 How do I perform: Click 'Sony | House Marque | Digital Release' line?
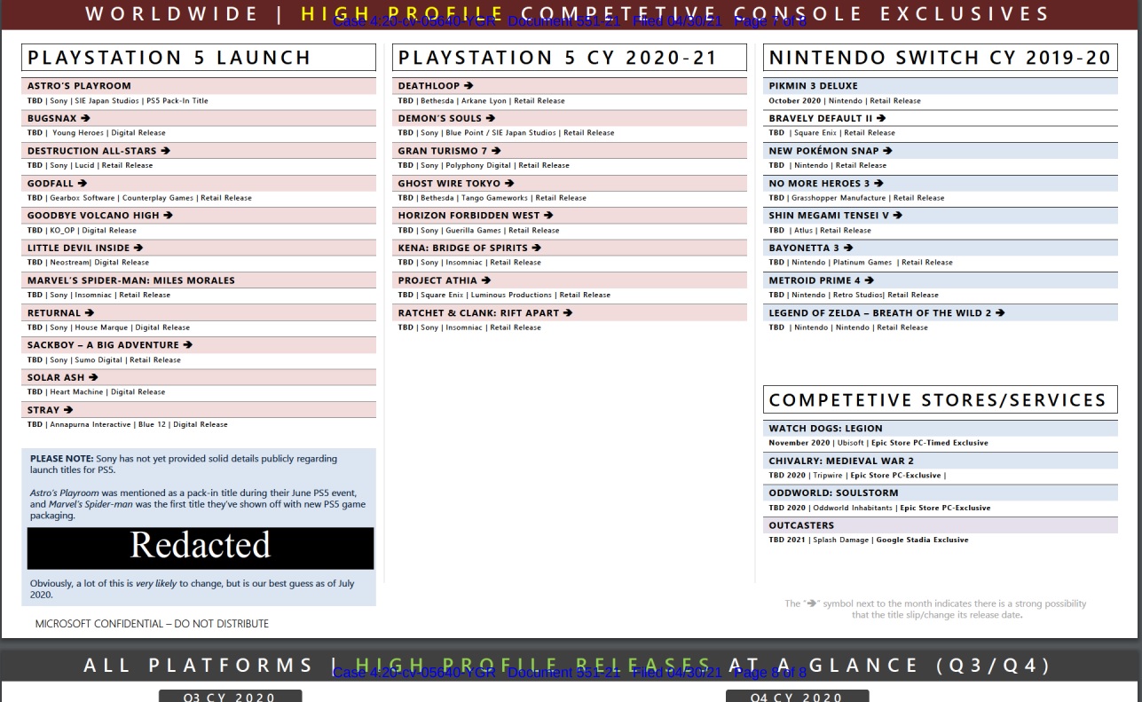click(x=108, y=327)
